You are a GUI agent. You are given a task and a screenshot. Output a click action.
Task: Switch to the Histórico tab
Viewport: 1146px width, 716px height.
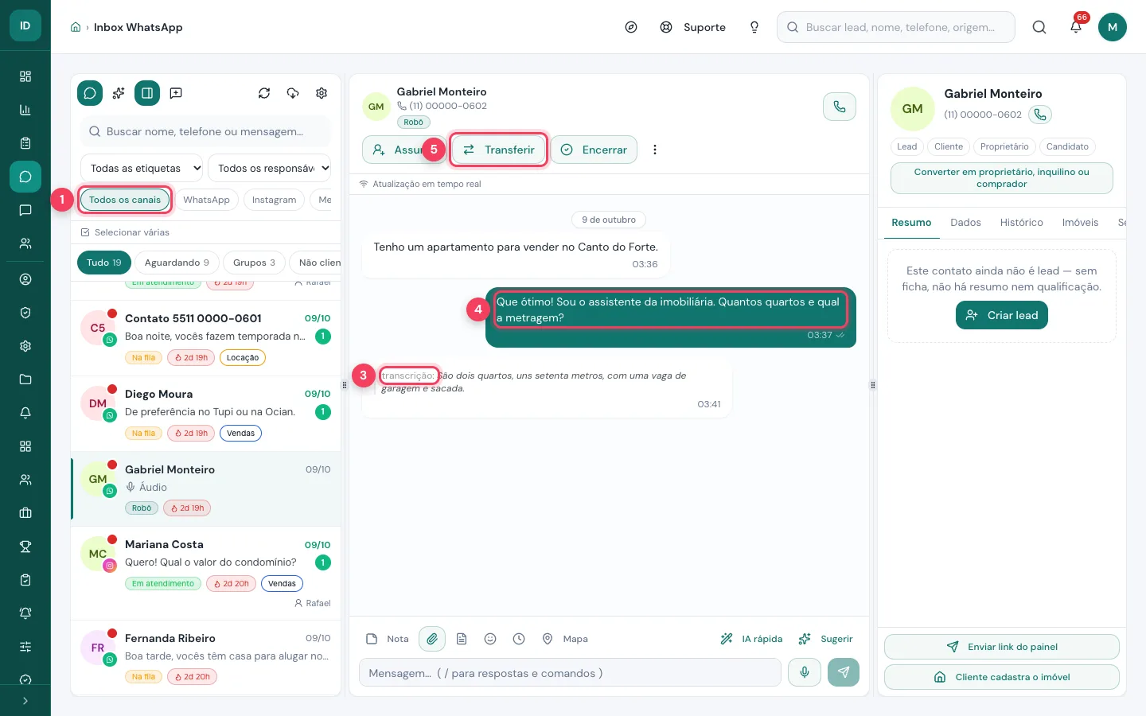(x=1021, y=223)
